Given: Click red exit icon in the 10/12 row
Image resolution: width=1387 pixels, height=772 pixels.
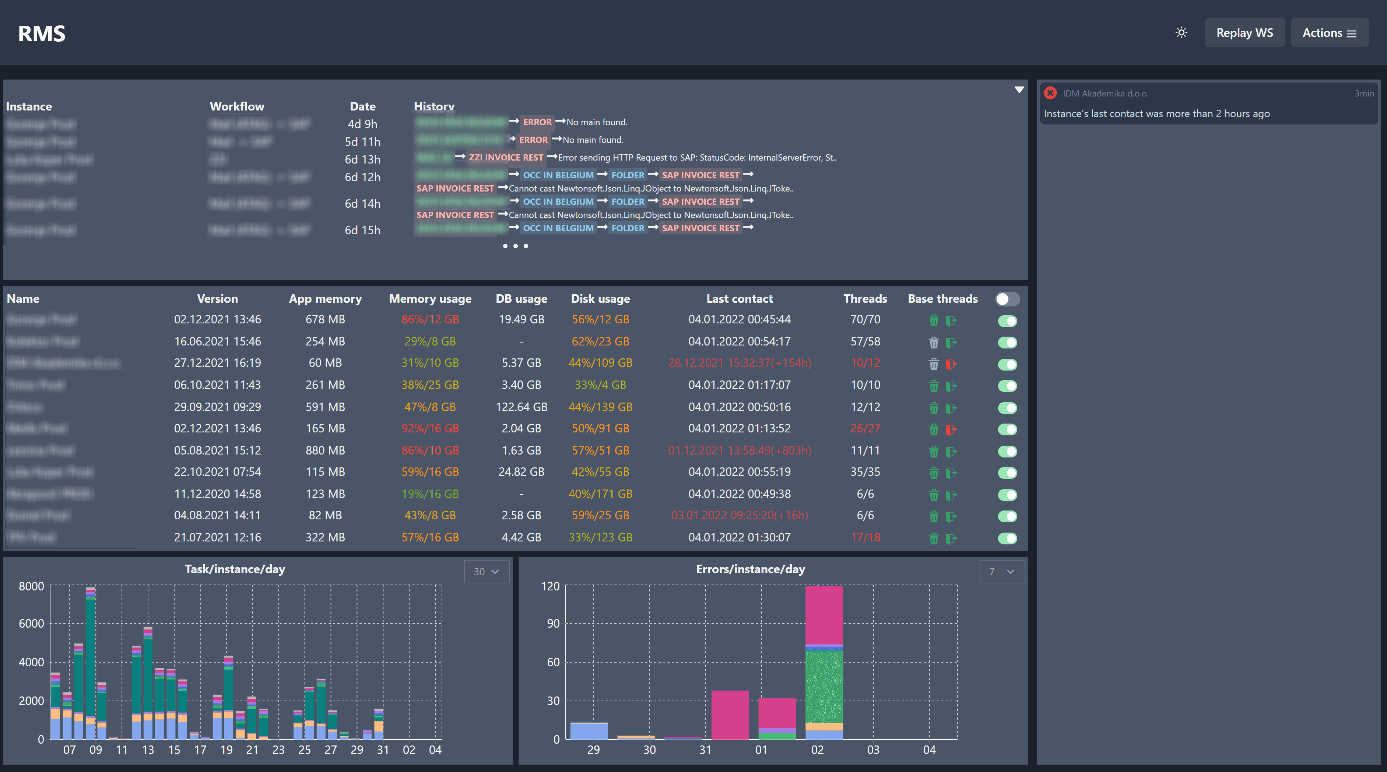Looking at the screenshot, I should click(951, 365).
